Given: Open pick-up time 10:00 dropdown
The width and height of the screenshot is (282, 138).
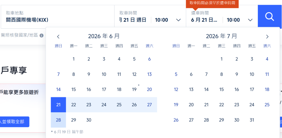Looking at the screenshot, I should [x=168, y=20].
